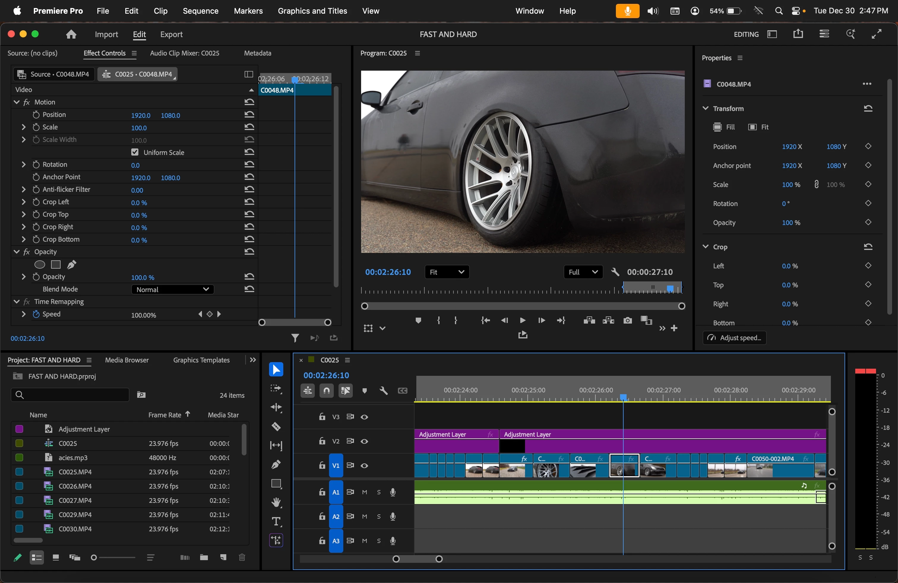The height and width of the screenshot is (583, 898).
Task: Click filter properties funnel icon
Action: (x=295, y=338)
